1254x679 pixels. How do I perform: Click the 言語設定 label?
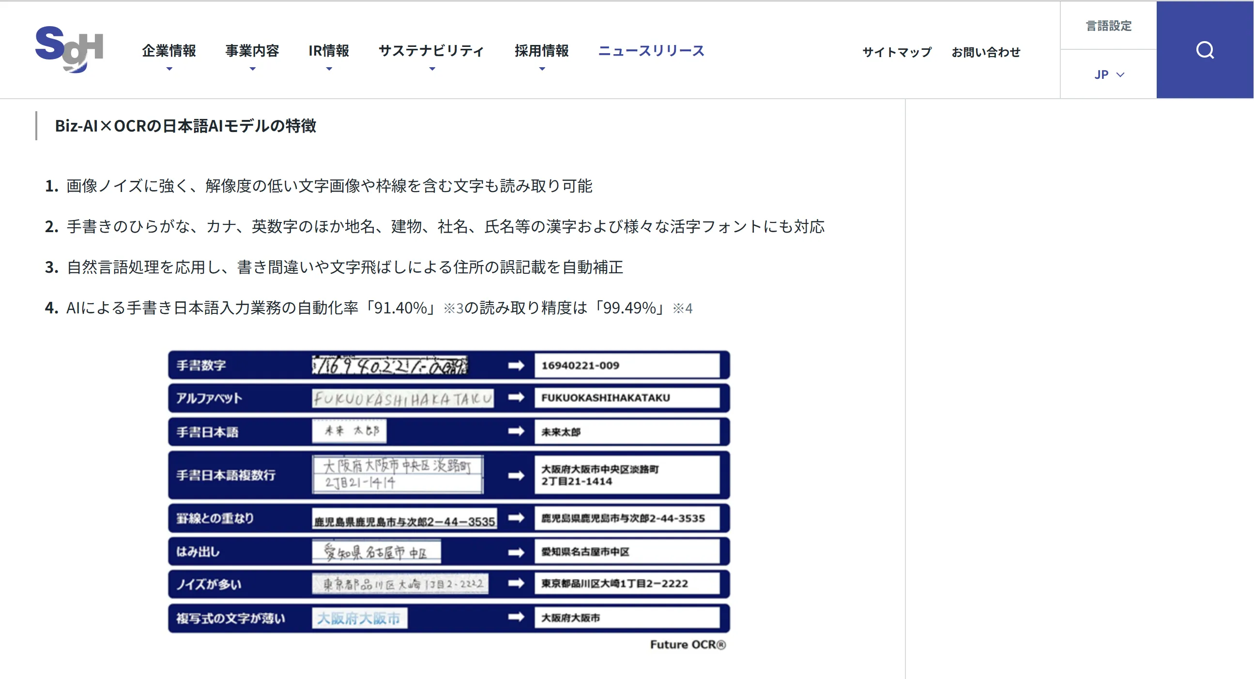tap(1109, 26)
